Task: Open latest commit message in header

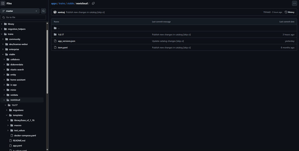Action: coord(85,12)
